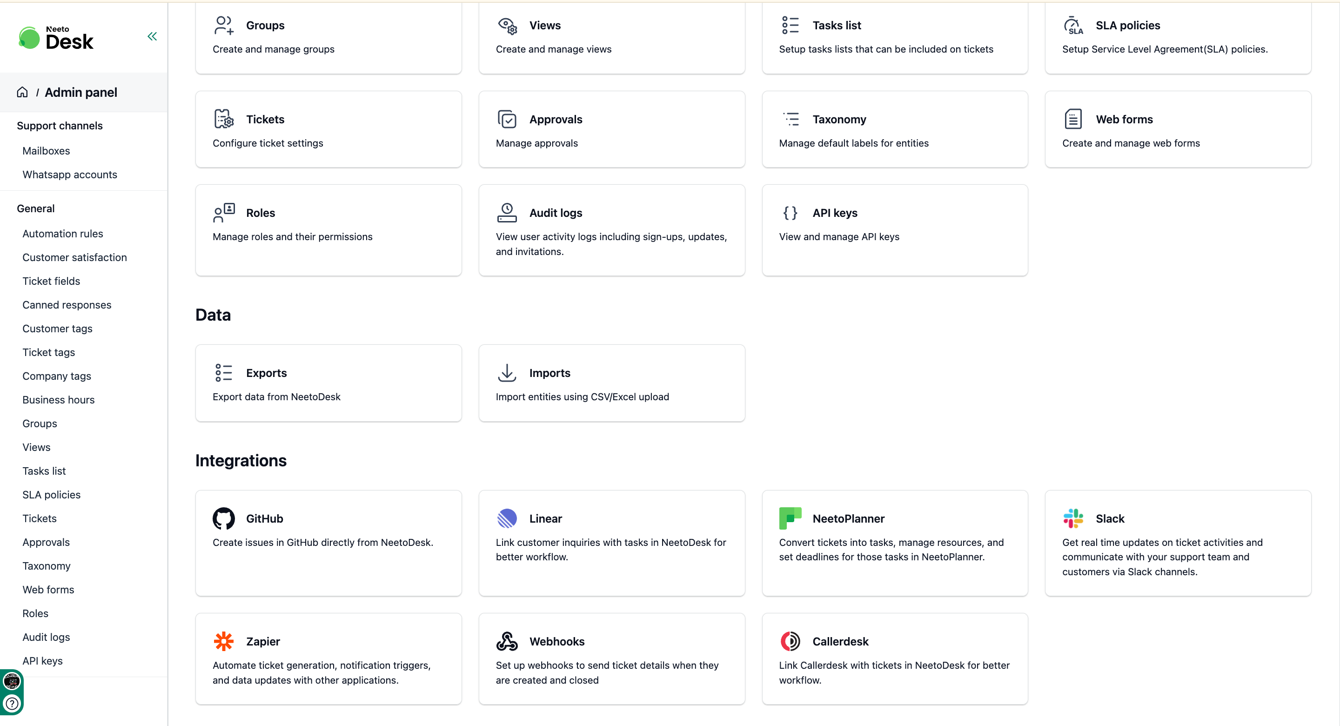Click the Groups card people icon
The image size is (1340, 726).
tap(224, 25)
